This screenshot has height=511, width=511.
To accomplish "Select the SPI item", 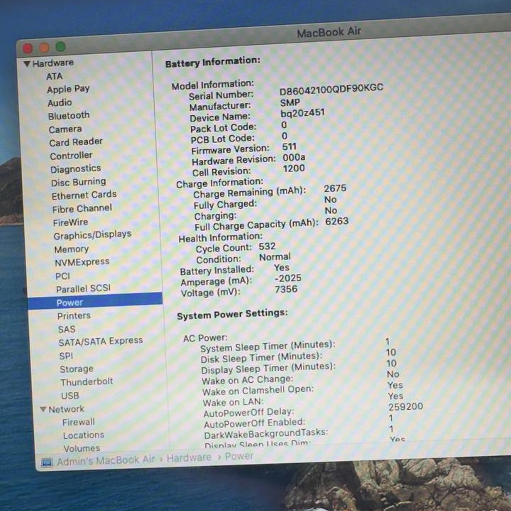I will click(66, 356).
